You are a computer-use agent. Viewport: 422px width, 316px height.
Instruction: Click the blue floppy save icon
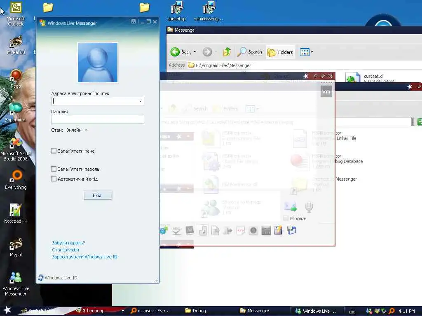(x=291, y=230)
